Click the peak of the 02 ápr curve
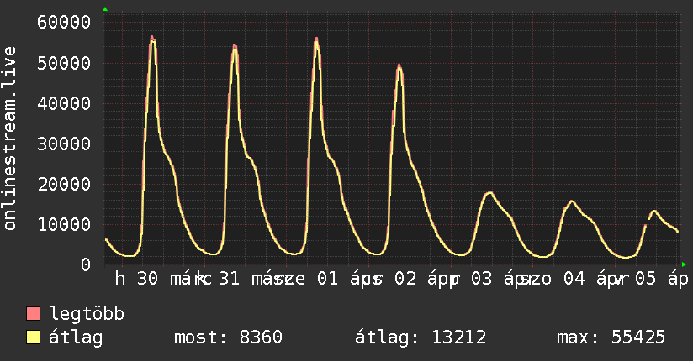Viewport: 693px width, 361px height. (x=399, y=65)
